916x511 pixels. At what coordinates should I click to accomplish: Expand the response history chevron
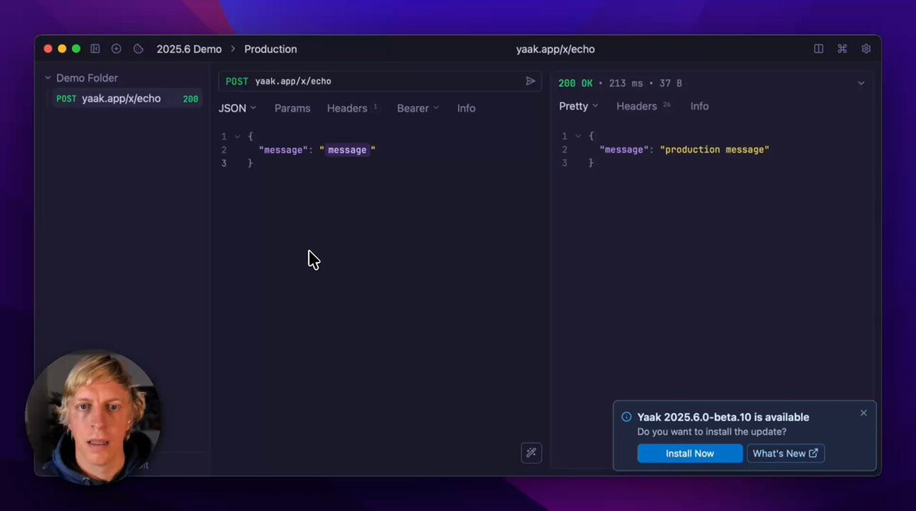[x=861, y=83]
